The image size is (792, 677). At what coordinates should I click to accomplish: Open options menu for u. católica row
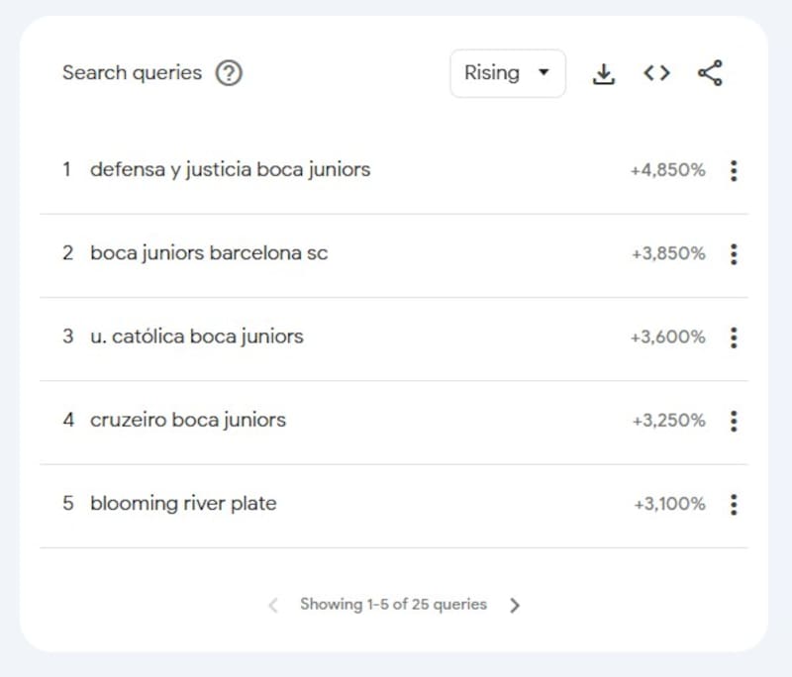(x=734, y=338)
